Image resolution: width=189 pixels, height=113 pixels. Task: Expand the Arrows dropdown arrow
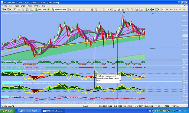(x=110, y=10)
